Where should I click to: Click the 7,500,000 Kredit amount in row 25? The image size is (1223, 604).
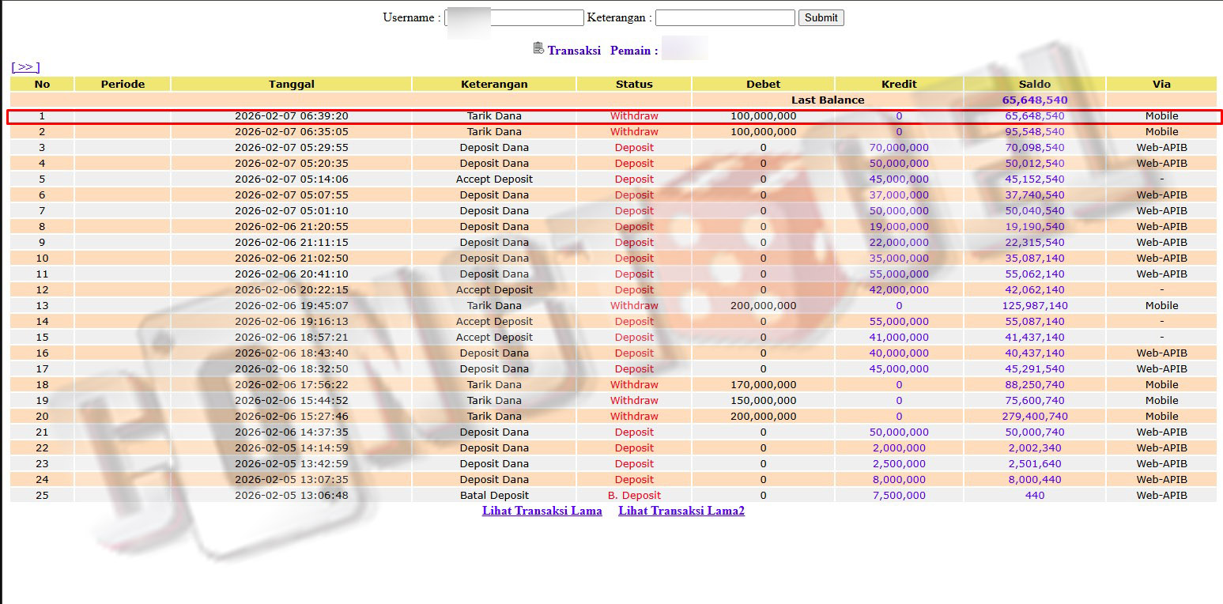tap(899, 496)
